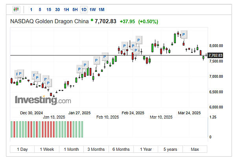Click the current price label 7,702.83 on axis
This screenshot has width=236, height=161.
coord(215,55)
